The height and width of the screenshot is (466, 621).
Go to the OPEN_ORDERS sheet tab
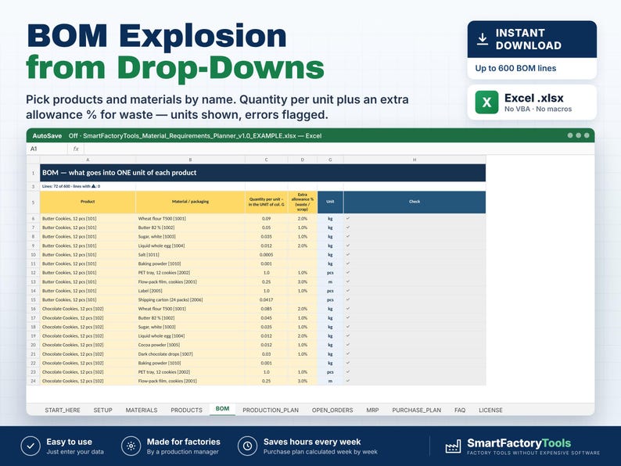pyautogui.click(x=332, y=410)
